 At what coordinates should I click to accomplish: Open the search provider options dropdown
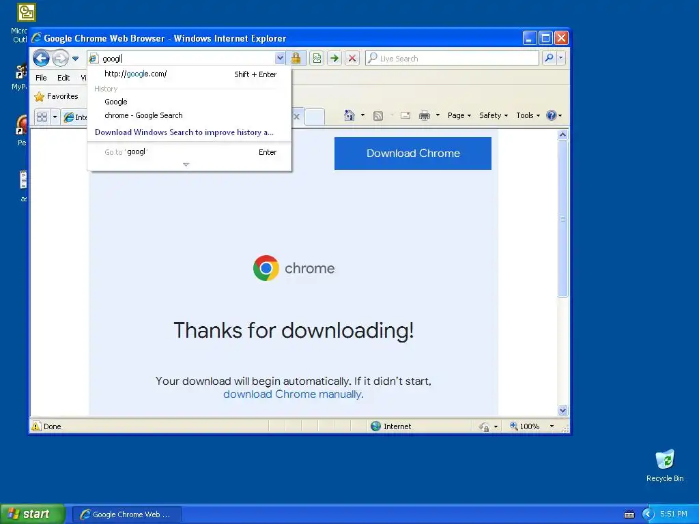tap(561, 58)
